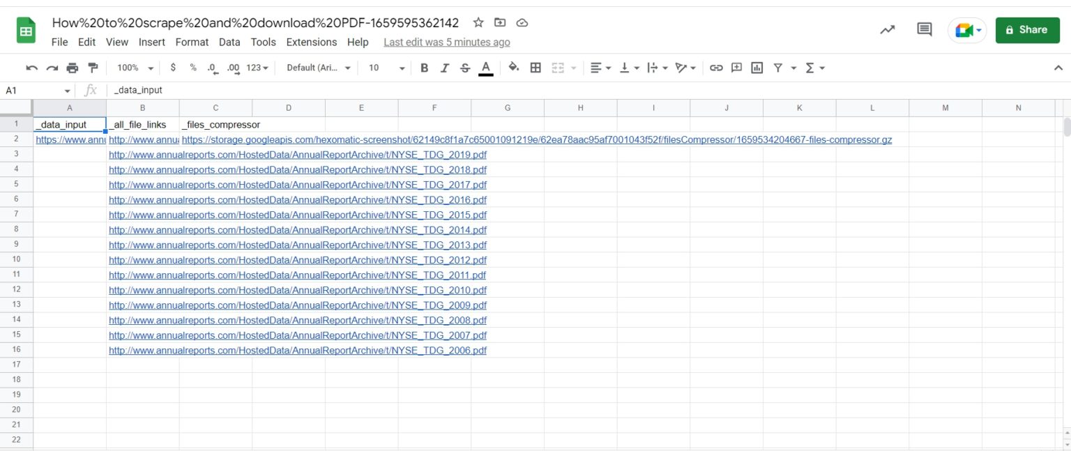This screenshot has width=1071, height=451.
Task: Toggle strikethrough formatting
Action: [465, 68]
